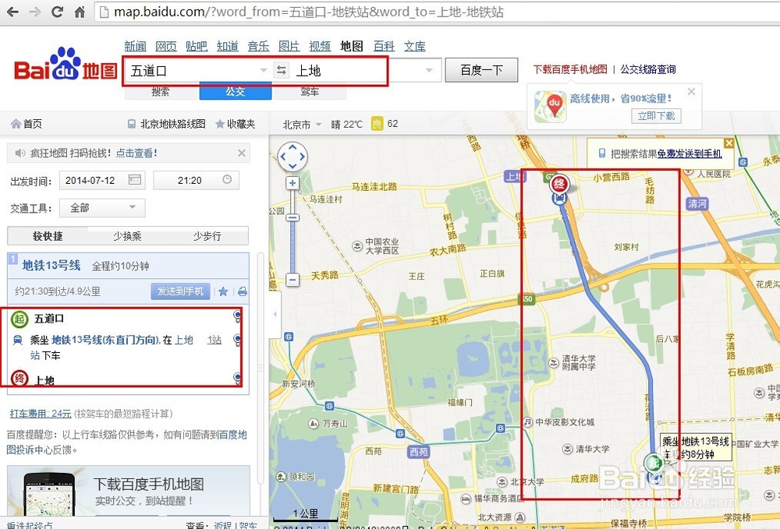780x529 pixels.
Task: Select the 少步行 route option tab
Action: coord(207,236)
